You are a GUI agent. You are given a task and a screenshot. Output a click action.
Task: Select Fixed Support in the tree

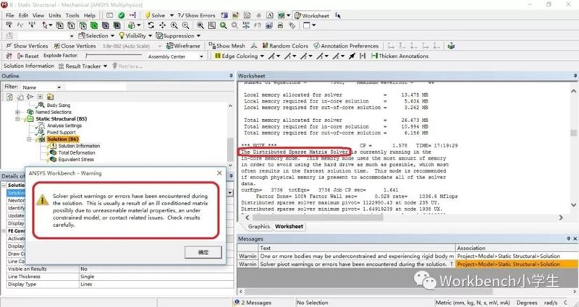pos(61,132)
